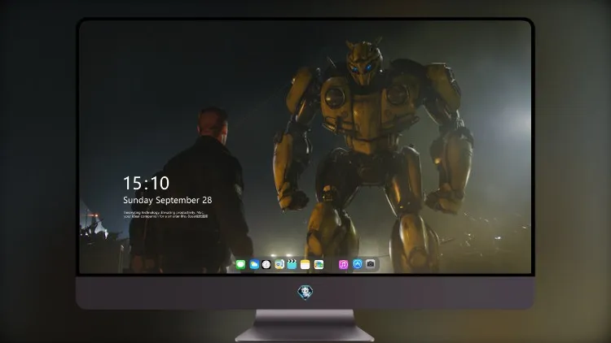Click the monitor's silver stand
This screenshot has height=343, width=611.
(305, 326)
